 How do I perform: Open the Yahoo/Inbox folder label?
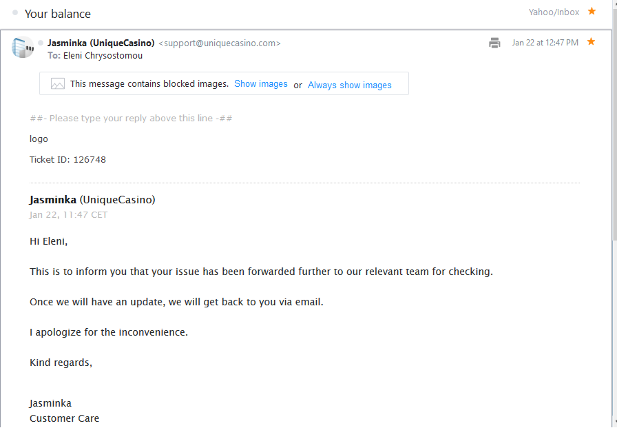(554, 12)
